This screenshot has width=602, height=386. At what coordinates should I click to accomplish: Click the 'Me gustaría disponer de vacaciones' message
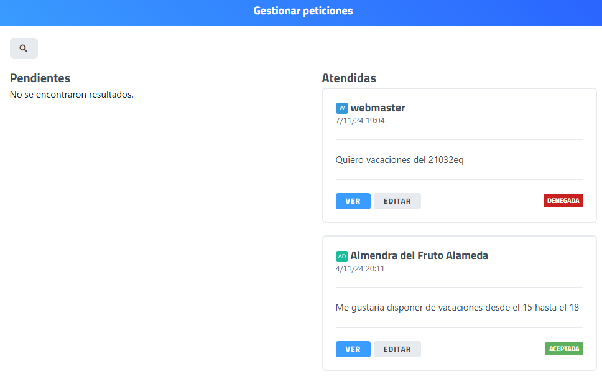point(457,307)
